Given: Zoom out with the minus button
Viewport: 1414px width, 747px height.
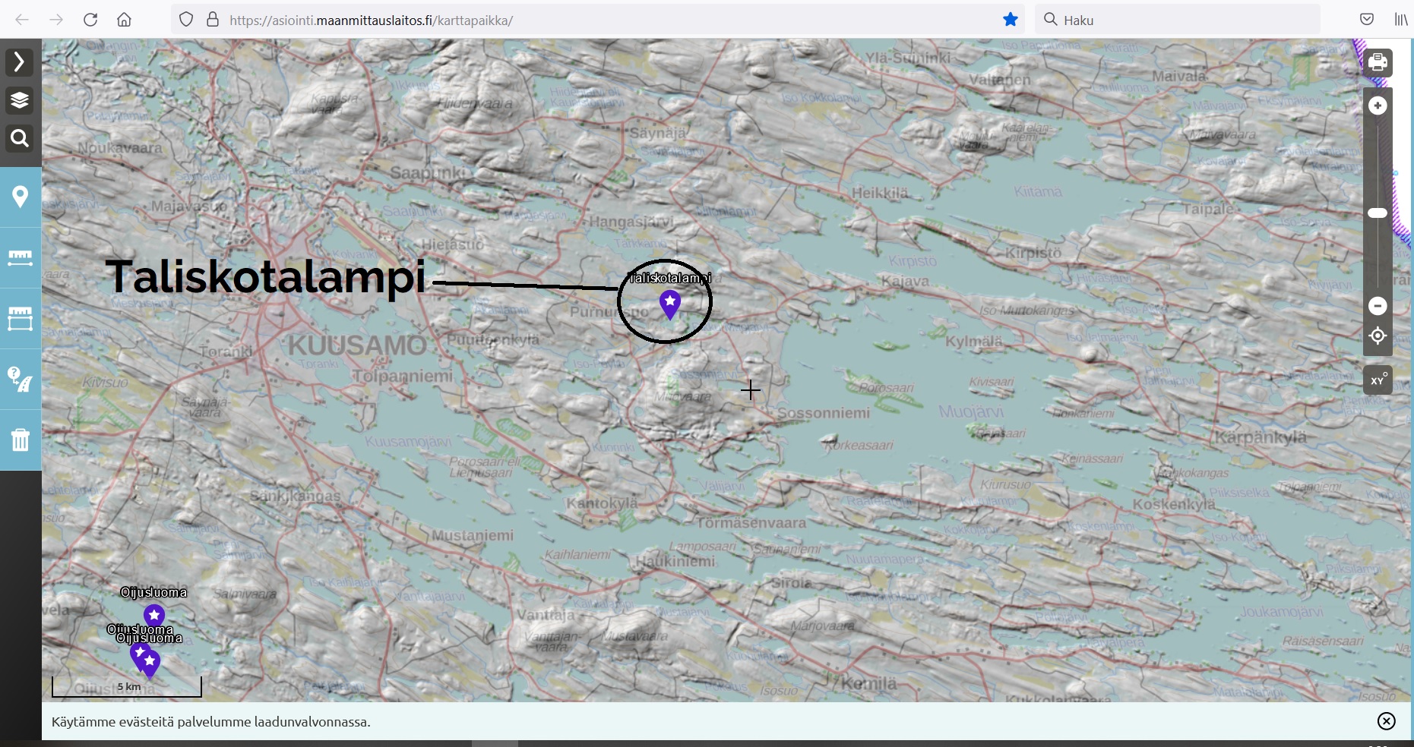Looking at the screenshot, I should 1378,306.
